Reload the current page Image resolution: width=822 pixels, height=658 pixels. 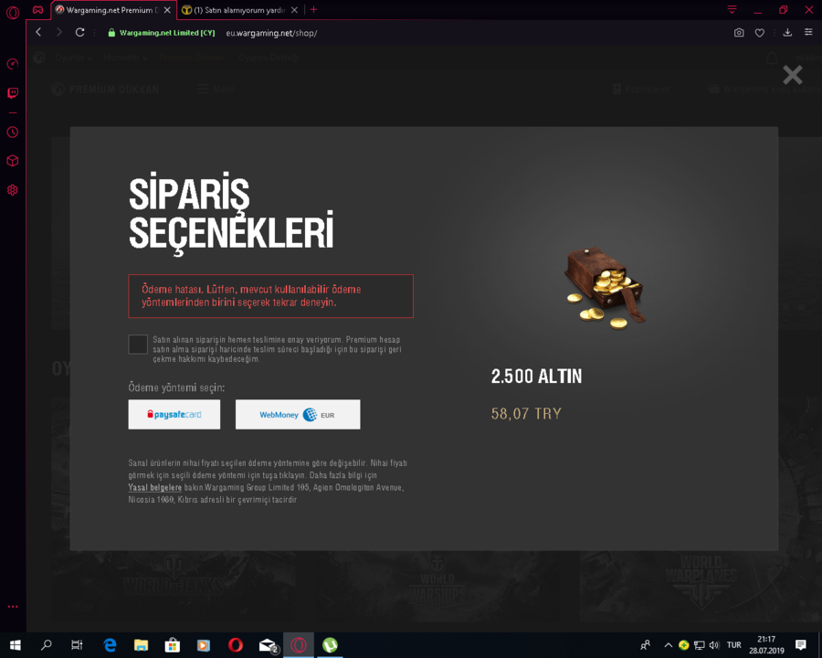[79, 33]
